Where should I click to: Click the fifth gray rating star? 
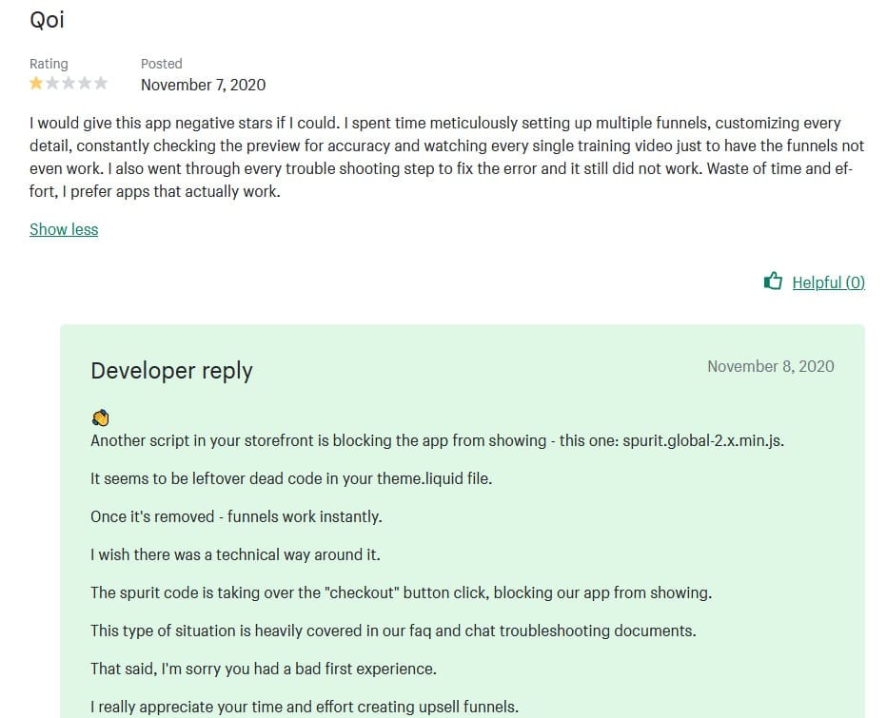pos(101,84)
